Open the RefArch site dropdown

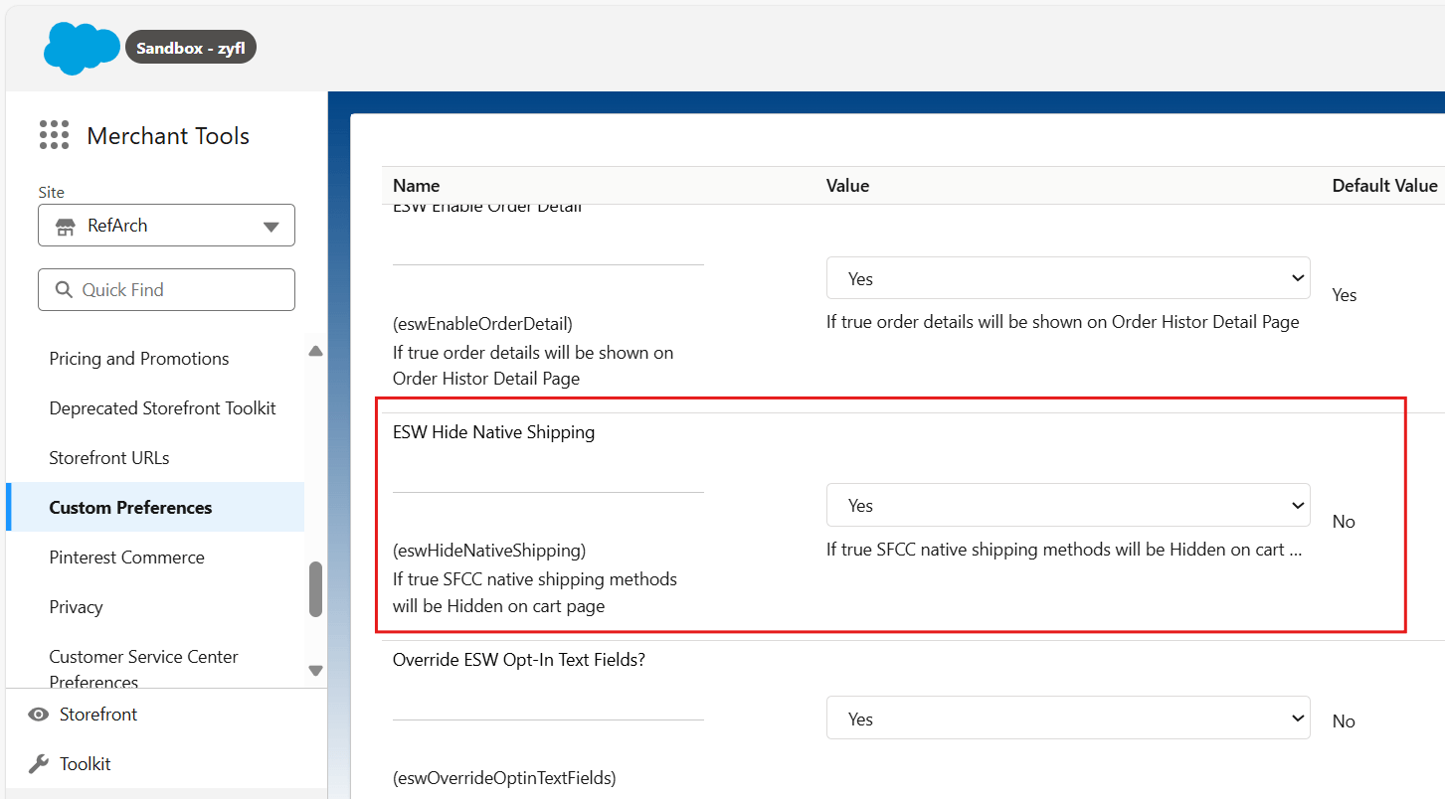(166, 226)
